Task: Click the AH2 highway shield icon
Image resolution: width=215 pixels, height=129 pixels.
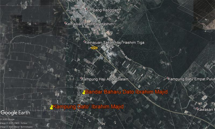Action: [94, 48]
